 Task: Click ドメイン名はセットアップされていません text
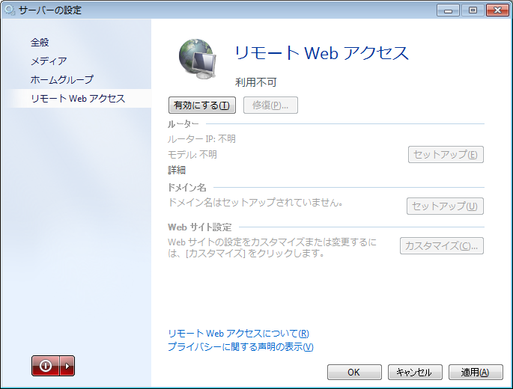(255, 203)
